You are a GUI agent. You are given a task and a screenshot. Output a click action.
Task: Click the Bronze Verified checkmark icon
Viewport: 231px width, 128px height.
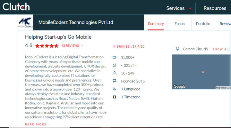click(114, 47)
